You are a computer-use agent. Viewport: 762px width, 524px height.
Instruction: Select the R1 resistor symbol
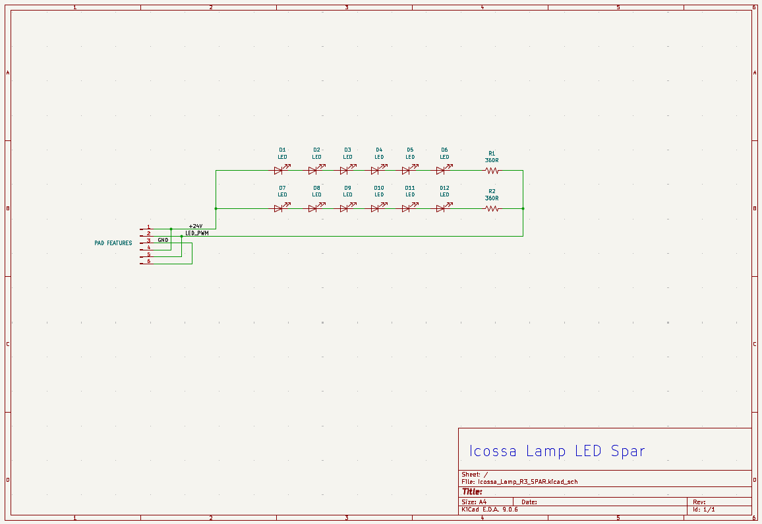[x=492, y=170]
